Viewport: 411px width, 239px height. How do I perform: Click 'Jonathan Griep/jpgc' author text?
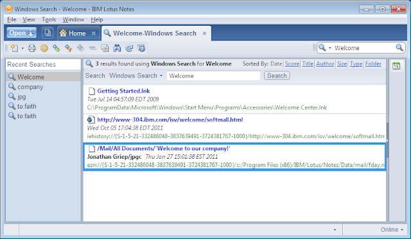click(114, 157)
